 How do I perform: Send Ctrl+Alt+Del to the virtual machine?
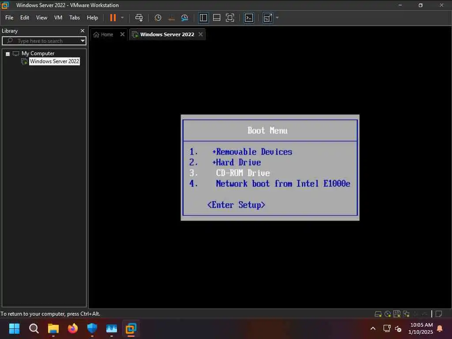(139, 18)
